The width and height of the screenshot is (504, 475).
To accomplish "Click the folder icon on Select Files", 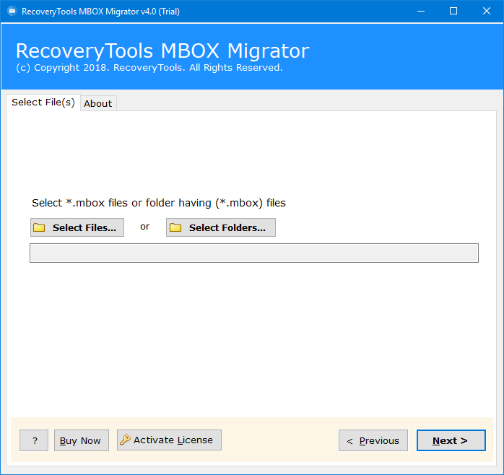I will [40, 227].
